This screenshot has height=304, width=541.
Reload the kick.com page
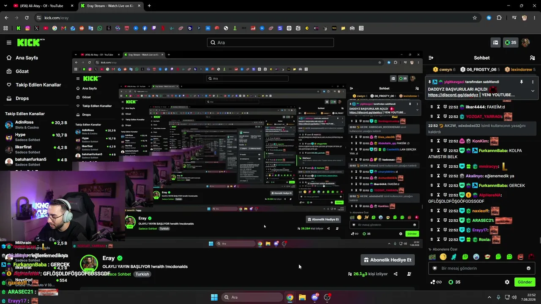coord(27,18)
